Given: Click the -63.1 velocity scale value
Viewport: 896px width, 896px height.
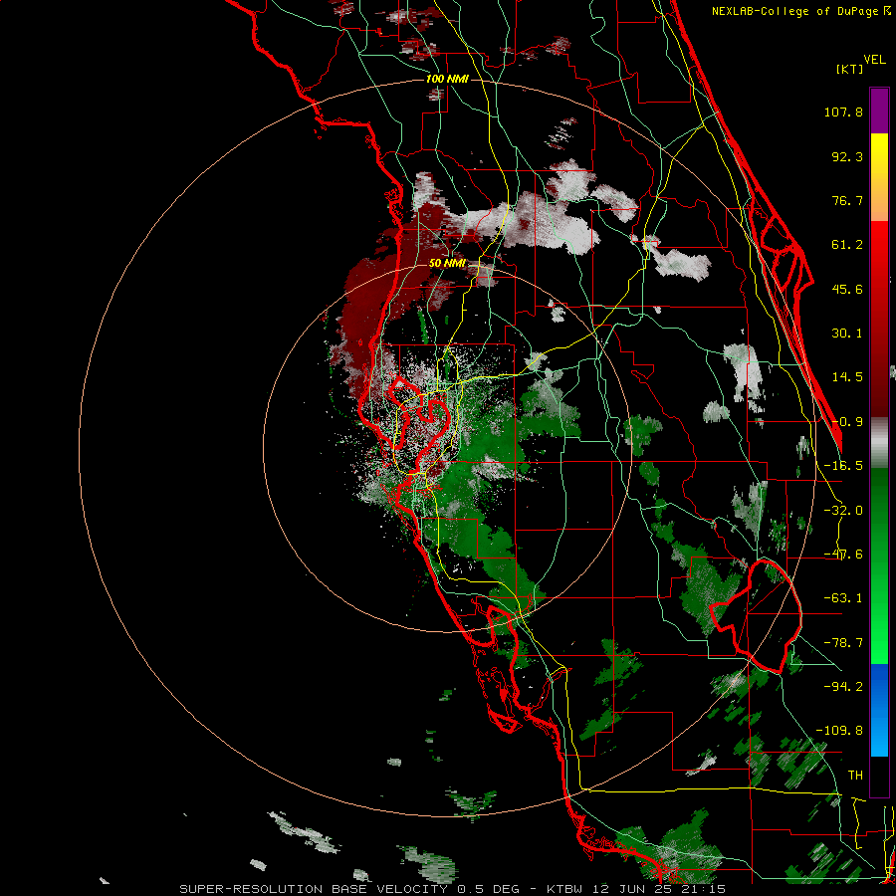Looking at the screenshot, I should (843, 598).
